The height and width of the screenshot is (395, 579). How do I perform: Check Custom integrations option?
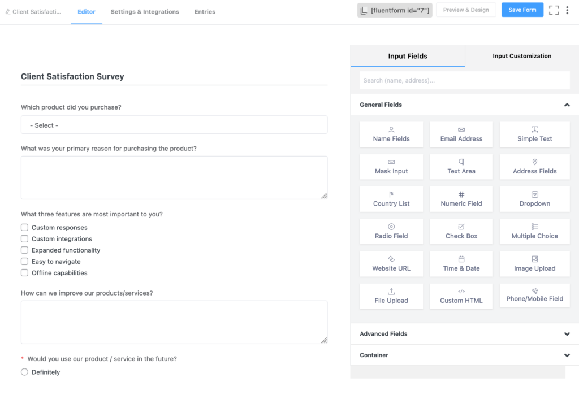(24, 239)
